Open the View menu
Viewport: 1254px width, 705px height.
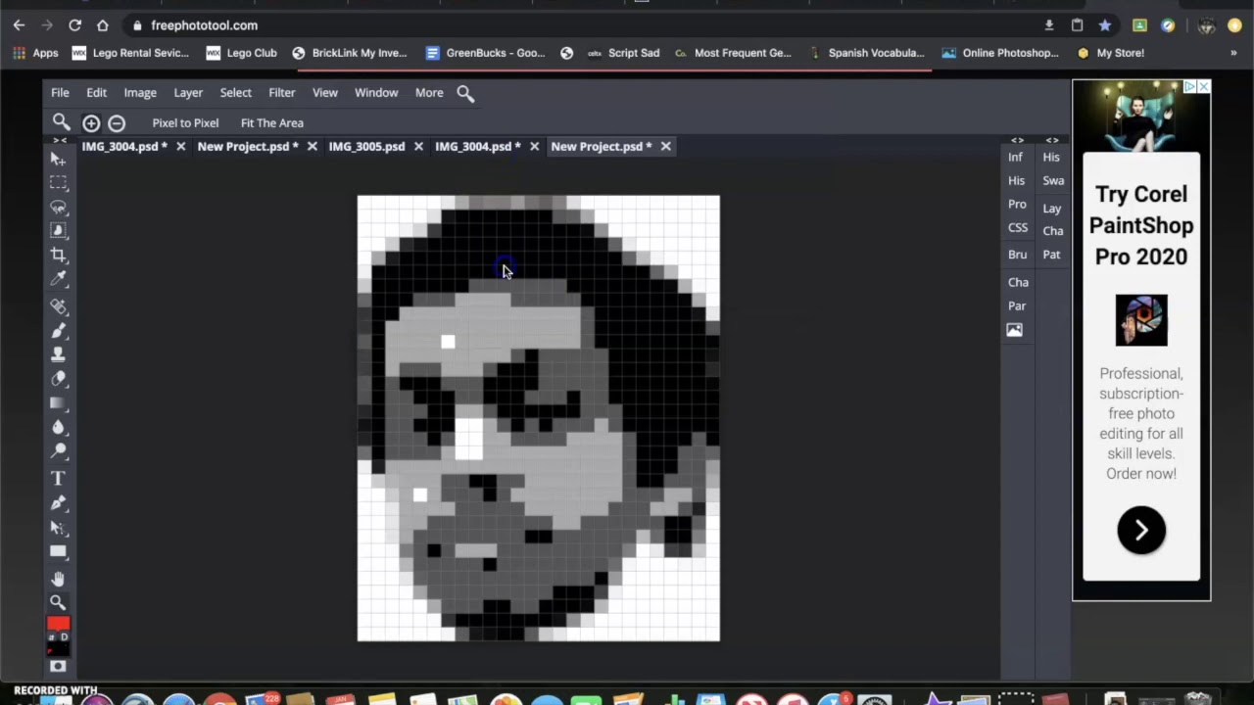tap(325, 92)
